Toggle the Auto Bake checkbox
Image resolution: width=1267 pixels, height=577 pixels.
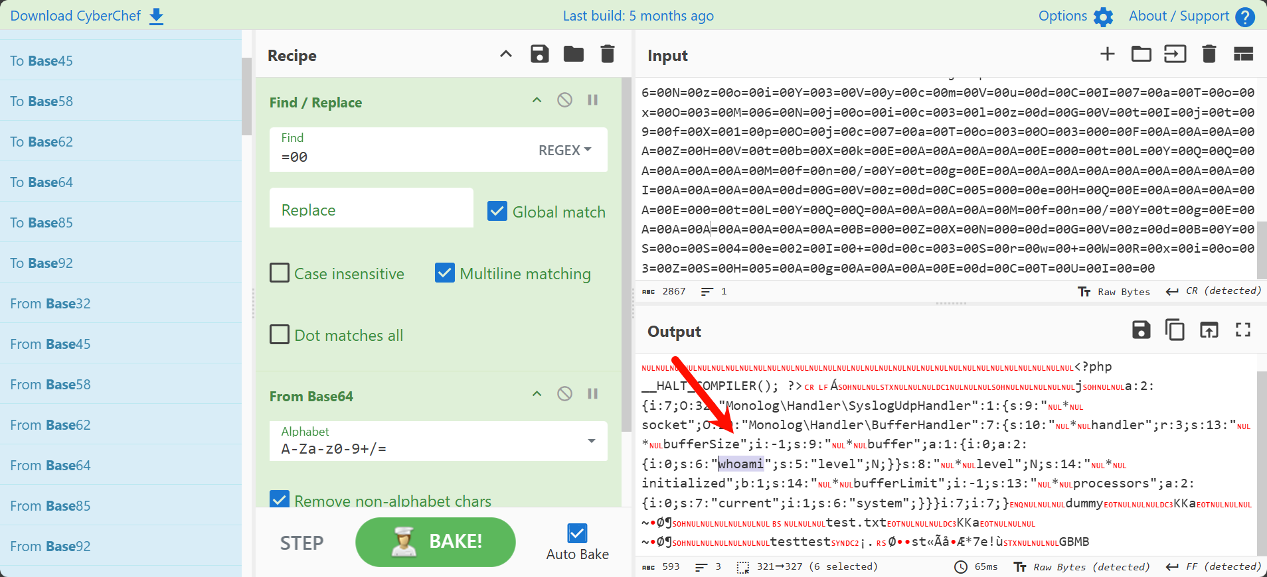coord(577,533)
